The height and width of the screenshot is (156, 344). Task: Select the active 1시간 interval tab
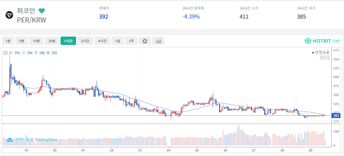pyautogui.click(x=68, y=41)
